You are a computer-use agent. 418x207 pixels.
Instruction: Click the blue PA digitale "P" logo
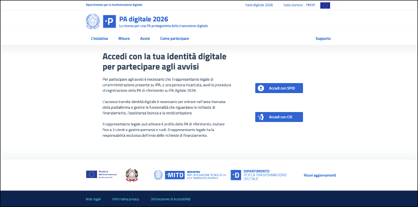click(109, 21)
